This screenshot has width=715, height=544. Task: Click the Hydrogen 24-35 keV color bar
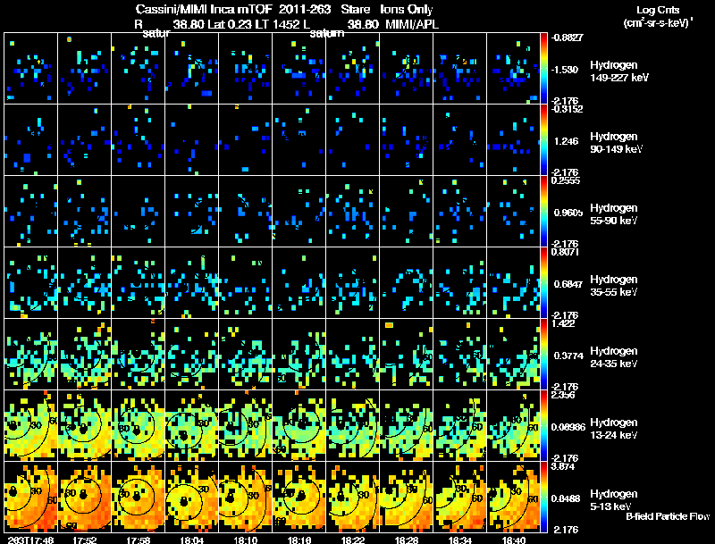(x=543, y=355)
